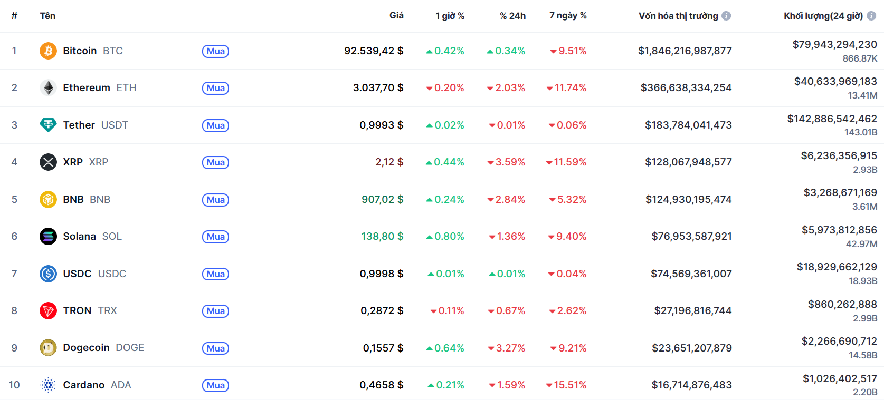
Task: Click the Tether coin logo icon
Action: pyautogui.click(x=48, y=125)
